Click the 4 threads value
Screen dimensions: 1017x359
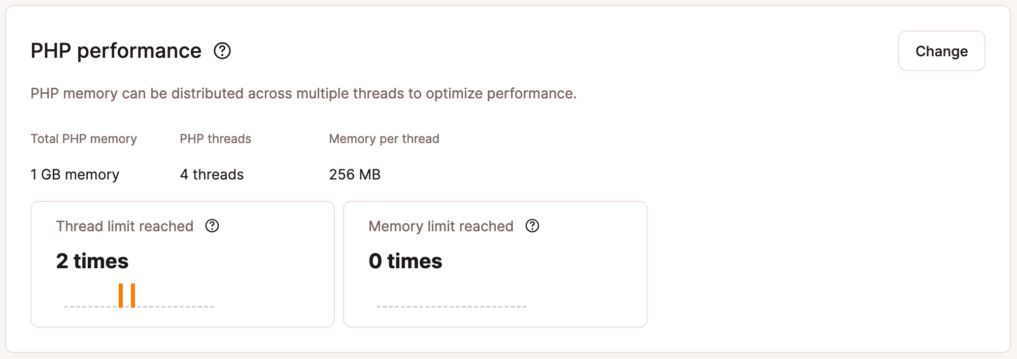coord(212,174)
